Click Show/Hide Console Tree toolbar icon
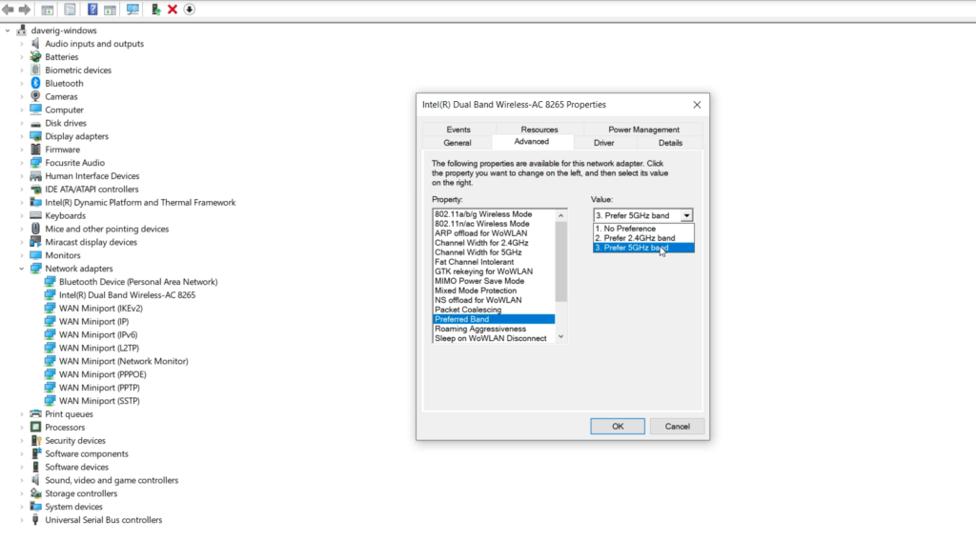The image size is (976, 541). click(x=48, y=10)
